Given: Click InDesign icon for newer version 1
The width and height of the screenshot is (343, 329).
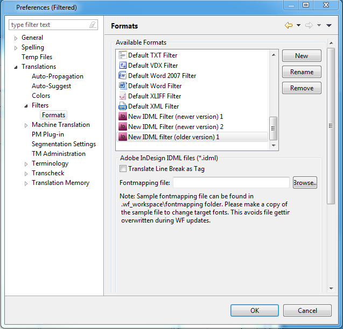Looking at the screenshot, I should click(123, 117).
